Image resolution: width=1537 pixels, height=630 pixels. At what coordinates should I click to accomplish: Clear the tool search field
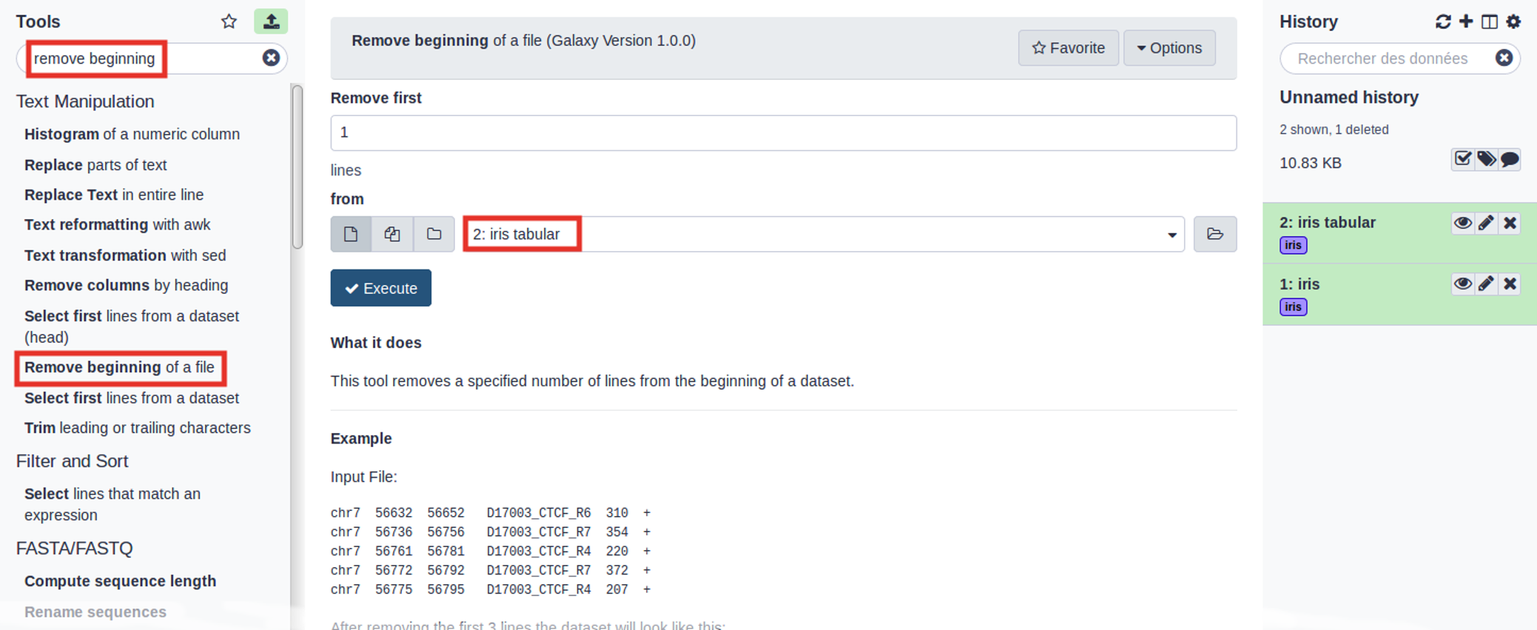(x=271, y=58)
